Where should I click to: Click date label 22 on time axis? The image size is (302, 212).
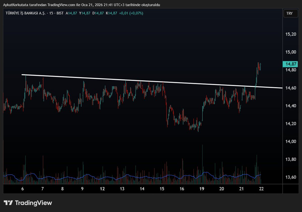click(x=261, y=189)
